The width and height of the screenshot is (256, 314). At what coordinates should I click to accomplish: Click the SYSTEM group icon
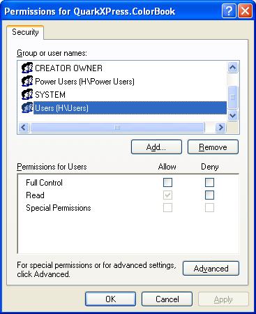[x=27, y=94]
